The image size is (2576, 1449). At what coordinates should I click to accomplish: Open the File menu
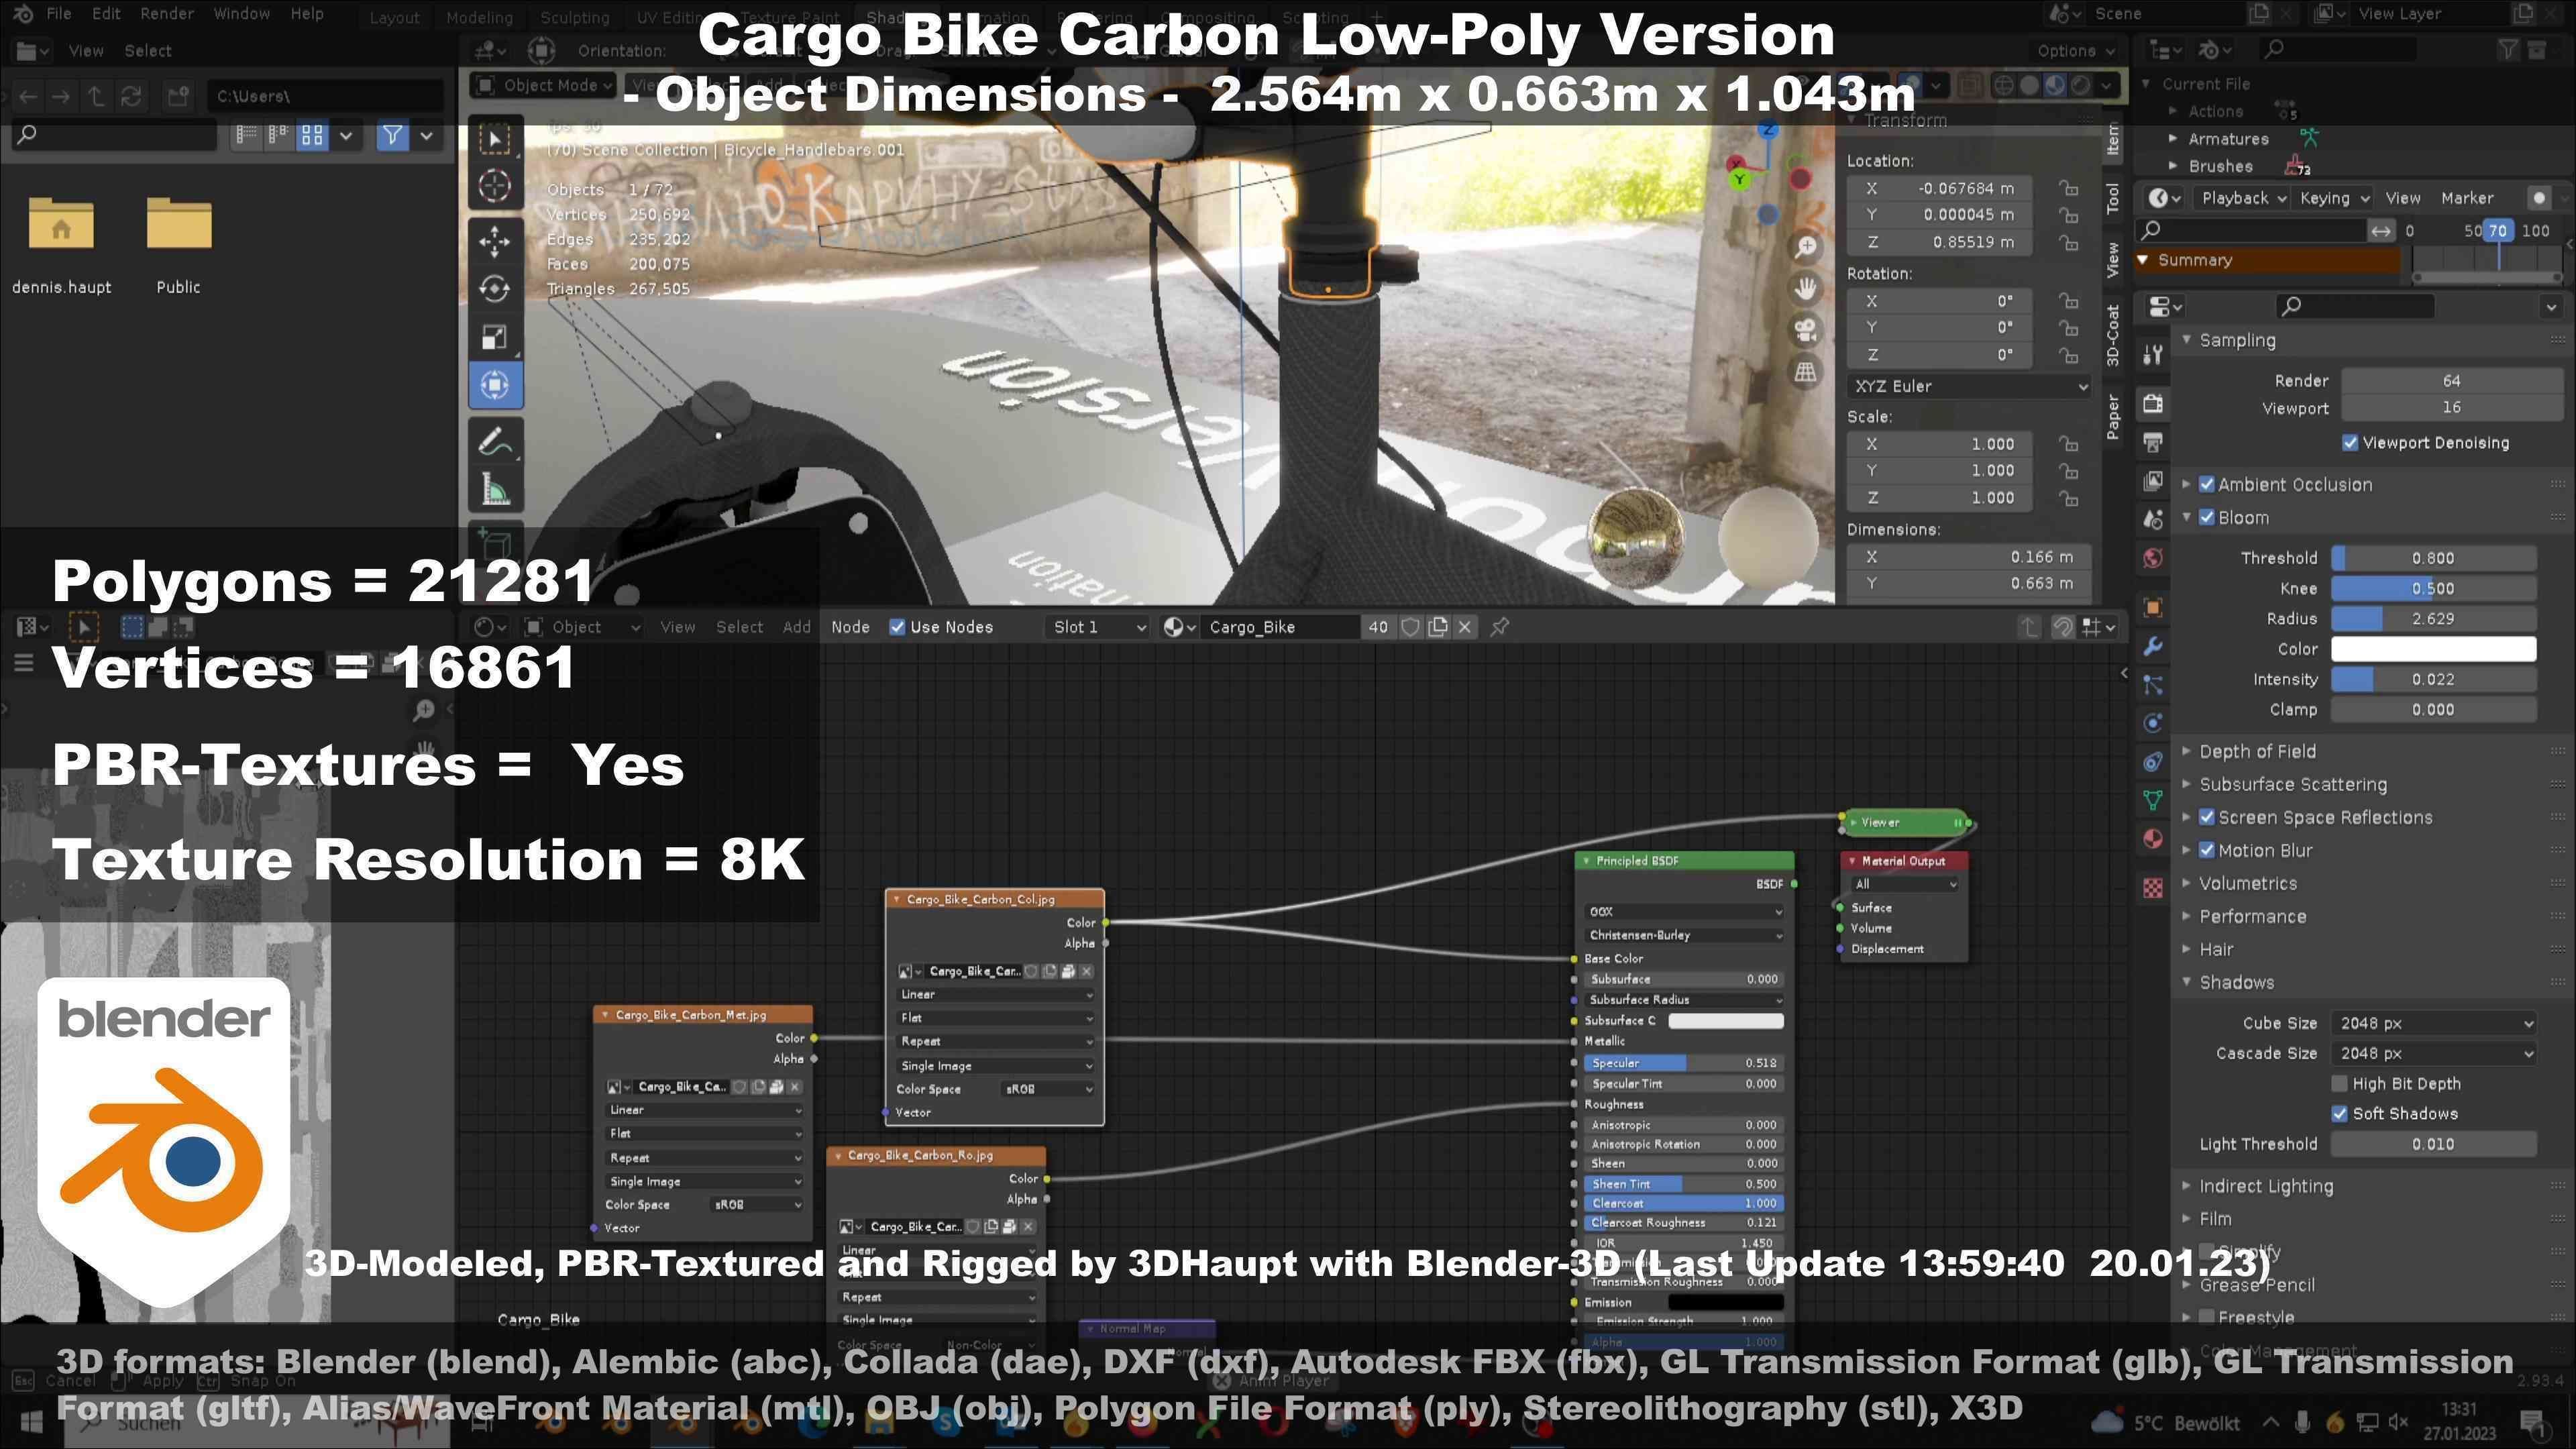(59, 14)
